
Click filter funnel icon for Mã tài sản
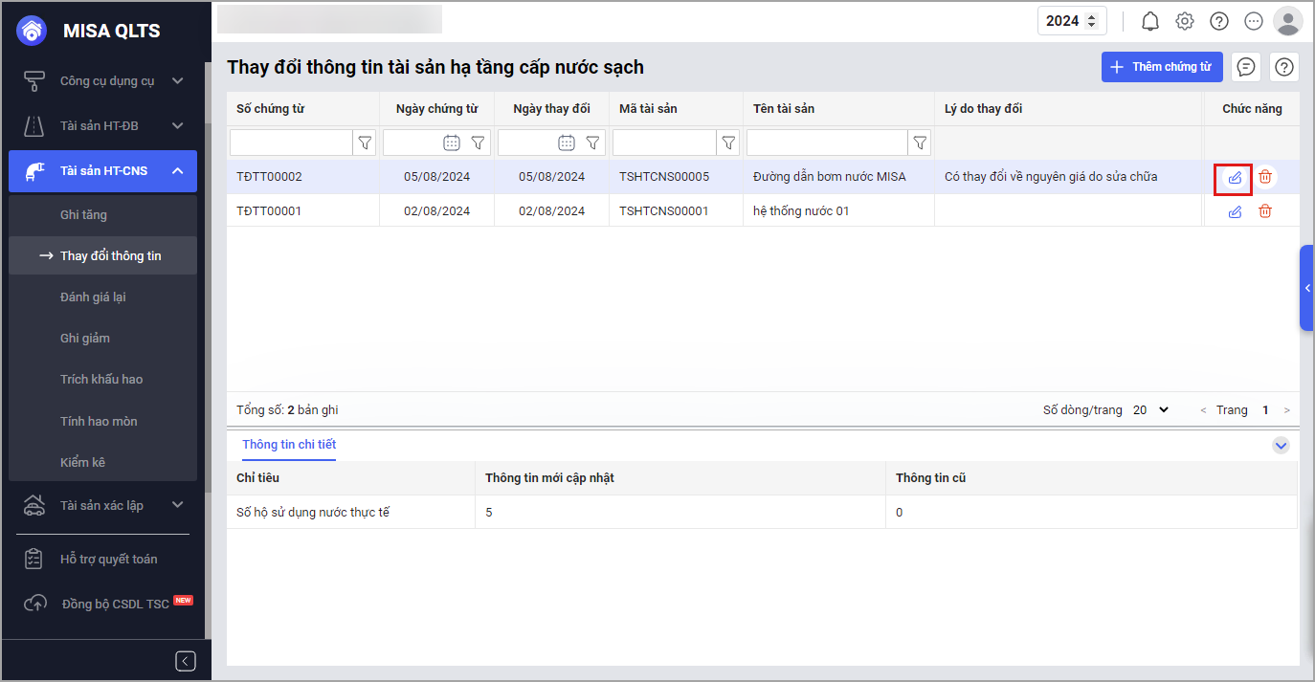(729, 143)
